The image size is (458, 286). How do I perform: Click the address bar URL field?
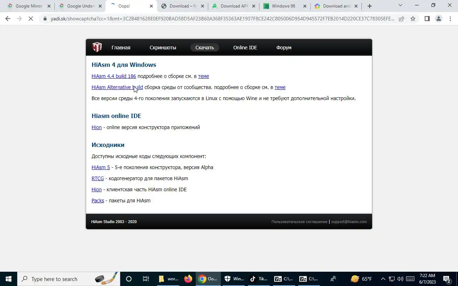pos(222,19)
